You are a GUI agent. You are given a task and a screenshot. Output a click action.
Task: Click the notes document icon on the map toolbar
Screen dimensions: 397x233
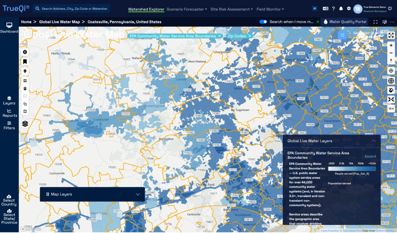pos(25,112)
